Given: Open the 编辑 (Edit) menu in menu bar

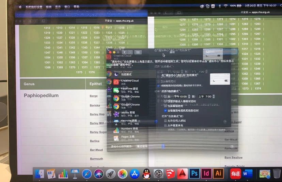Looking at the screenshot, I should coord(49,7).
